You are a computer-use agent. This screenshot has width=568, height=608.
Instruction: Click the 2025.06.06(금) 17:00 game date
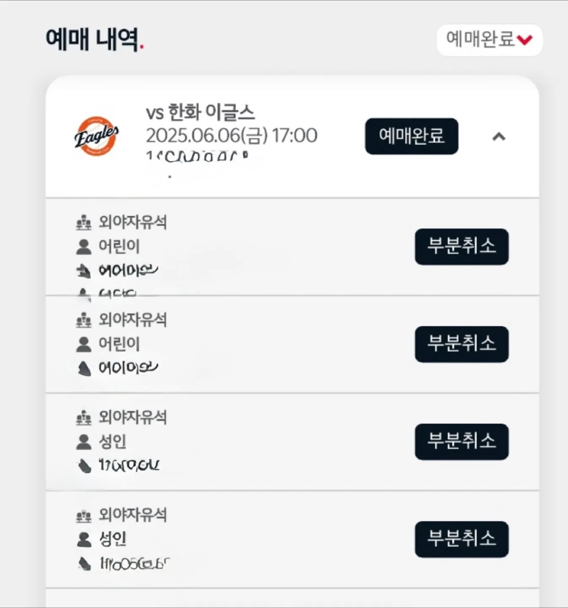pos(232,136)
